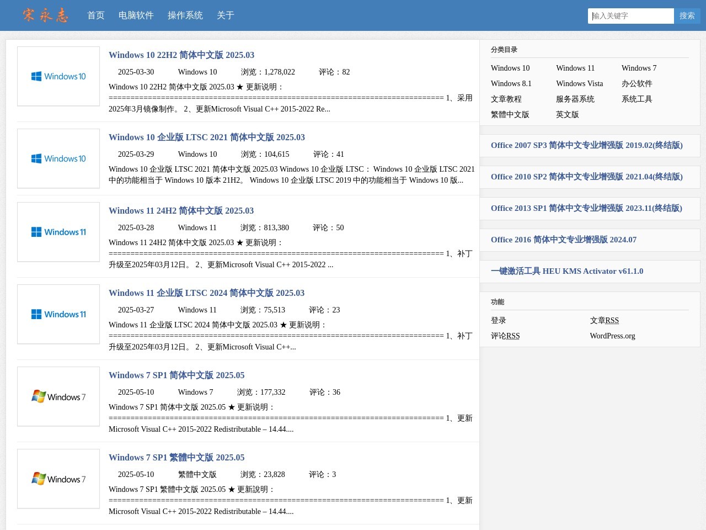Open the 首页 menu item
Screen dimensions: 706x530
96,15
